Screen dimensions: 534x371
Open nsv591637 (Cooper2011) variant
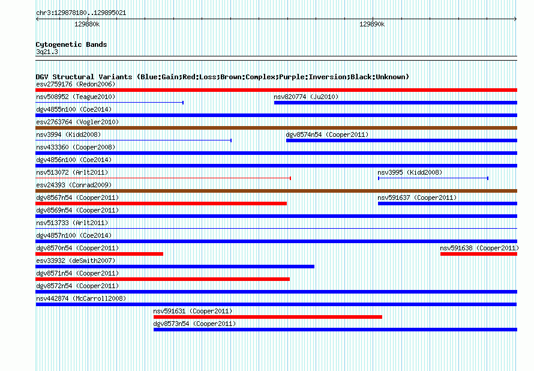click(x=417, y=198)
